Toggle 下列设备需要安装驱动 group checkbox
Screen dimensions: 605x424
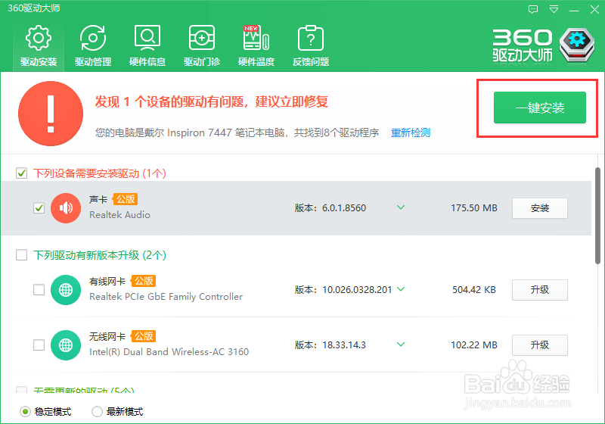click(x=22, y=173)
